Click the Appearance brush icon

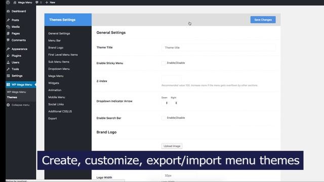click(8, 49)
